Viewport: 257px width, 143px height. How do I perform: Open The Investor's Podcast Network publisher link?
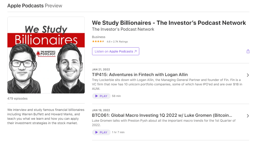click(x=123, y=29)
